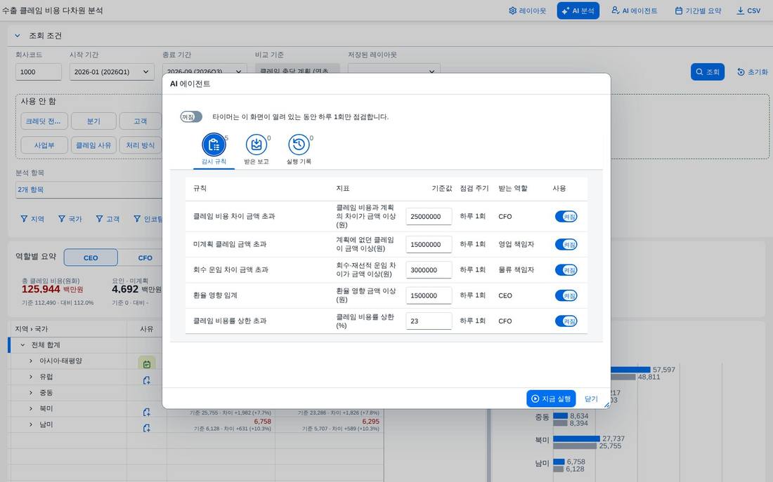The width and height of the screenshot is (773, 482).
Task: Run the 조회 search button
Action: coord(708,72)
